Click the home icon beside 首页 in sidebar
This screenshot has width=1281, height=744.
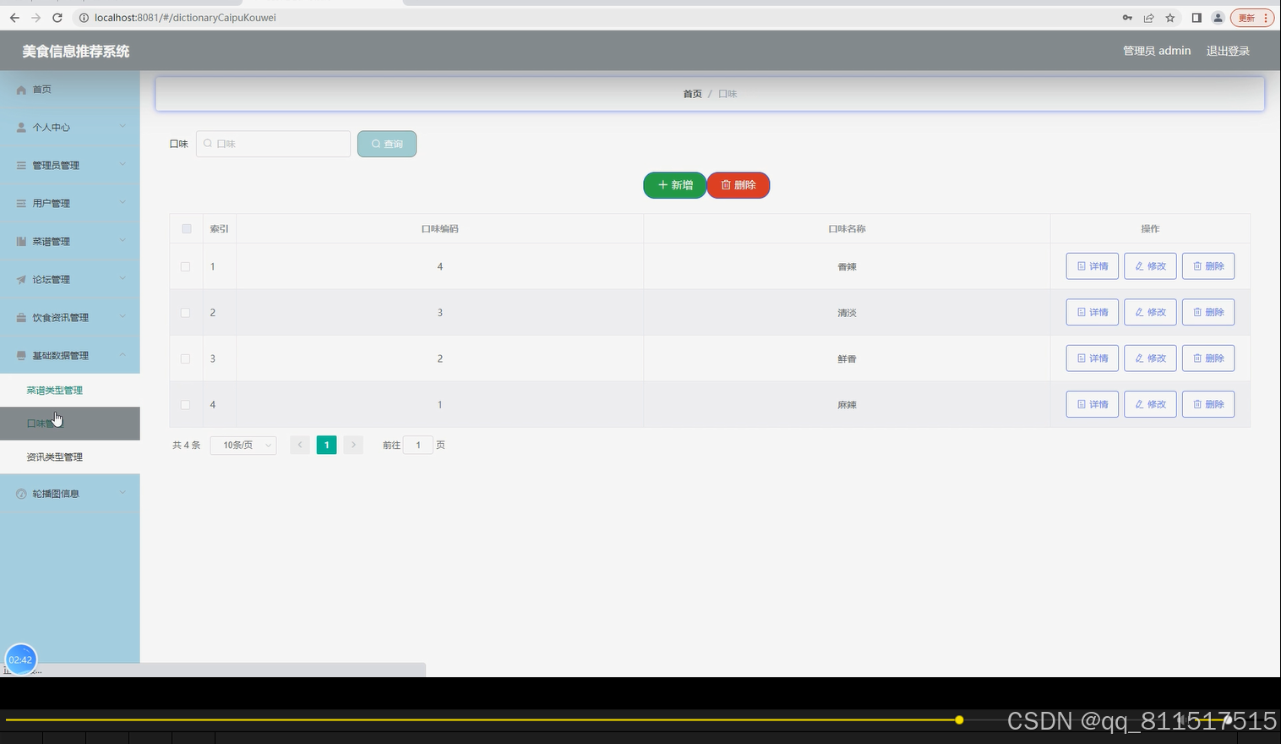point(22,90)
